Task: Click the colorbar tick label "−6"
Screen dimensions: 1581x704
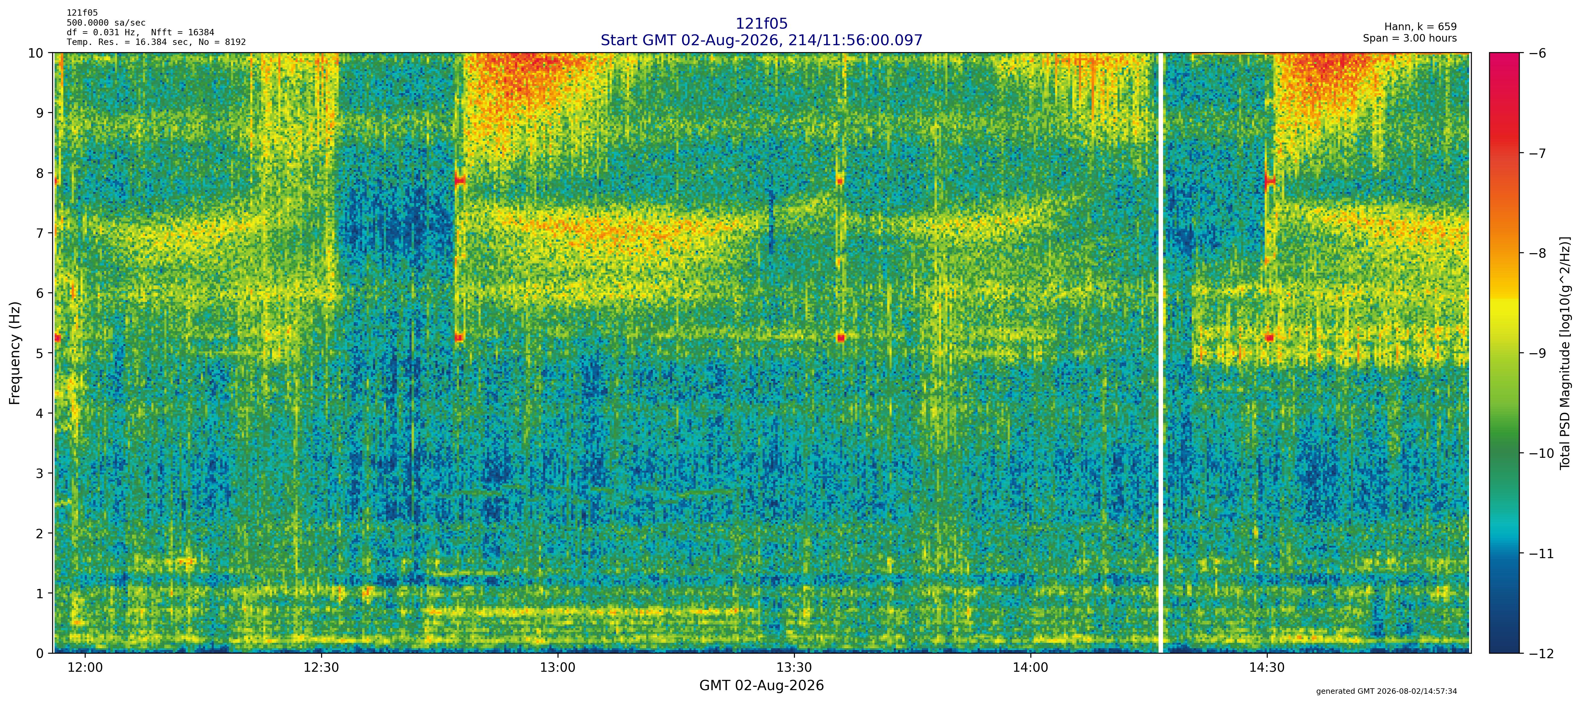Action: 1537,53
